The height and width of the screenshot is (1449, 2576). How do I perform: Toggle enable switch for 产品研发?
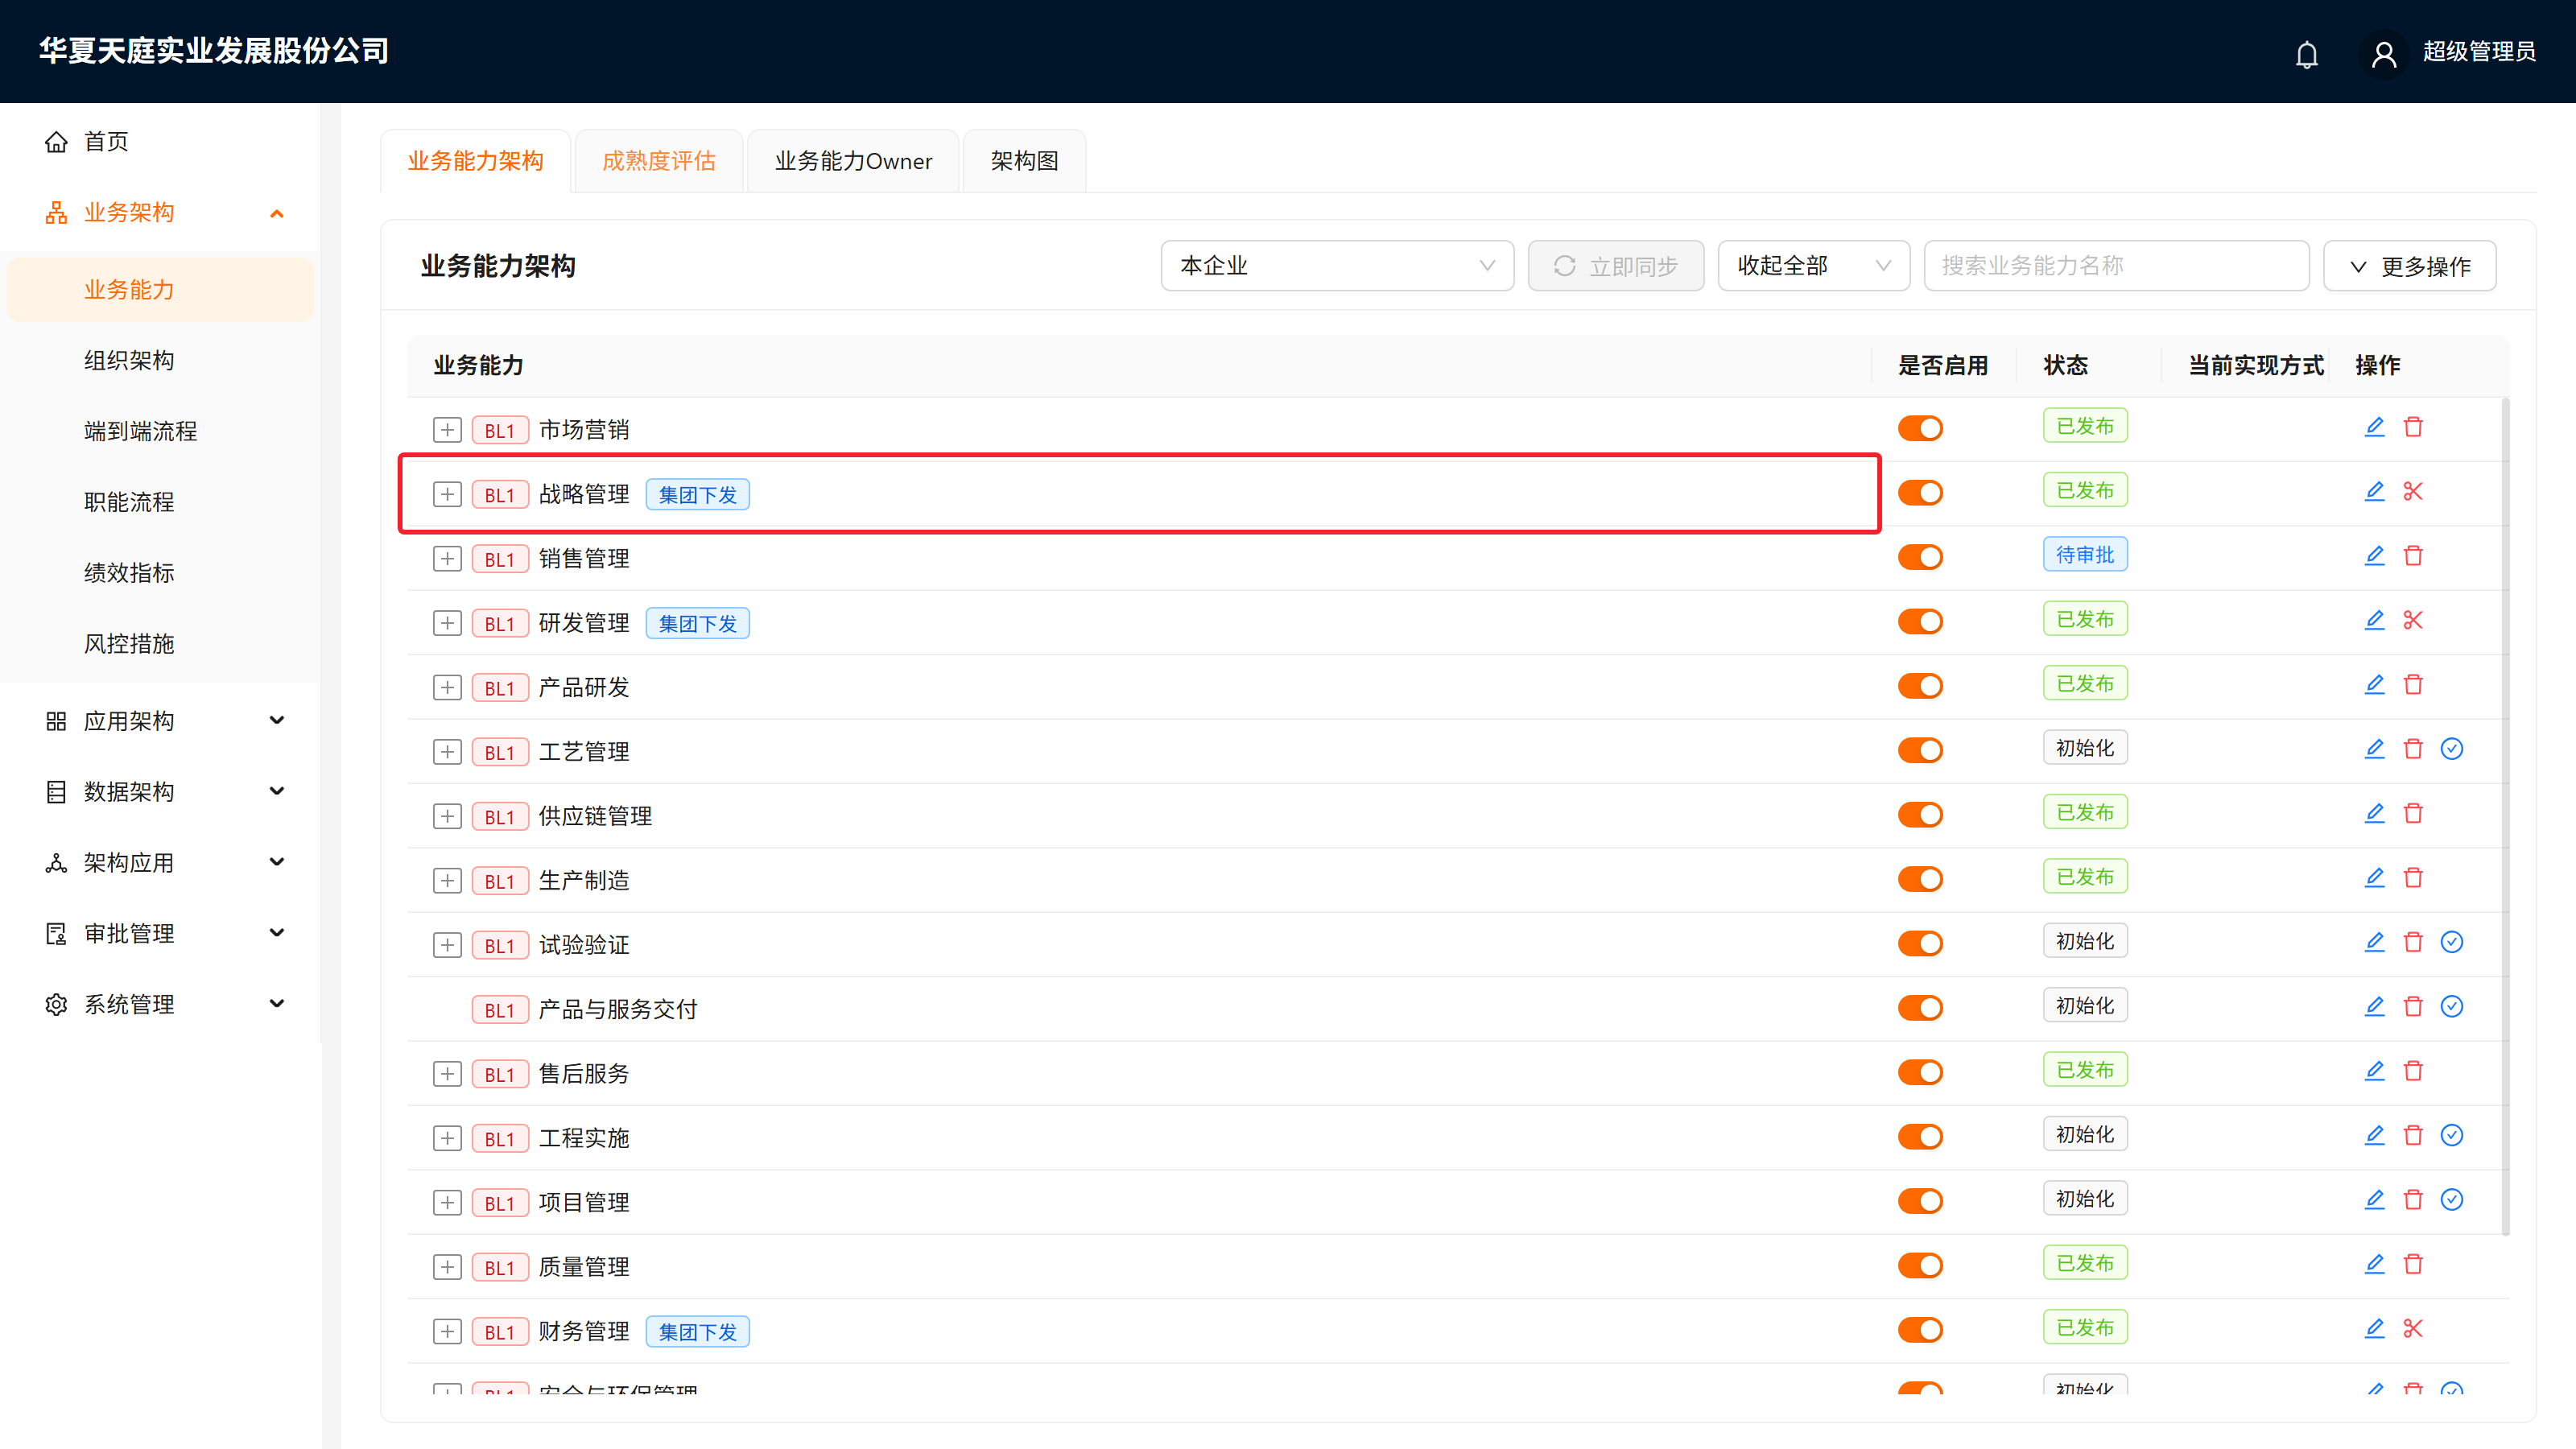click(1920, 686)
